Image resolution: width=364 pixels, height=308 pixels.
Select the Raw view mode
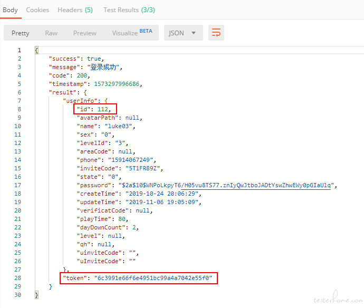coord(51,33)
